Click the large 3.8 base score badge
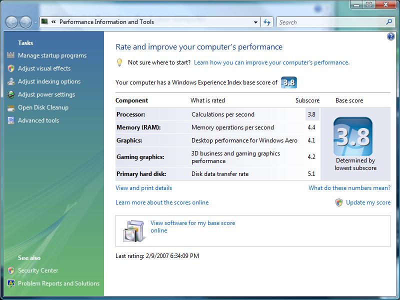Screen dimensions: 400x300 pos(353,136)
